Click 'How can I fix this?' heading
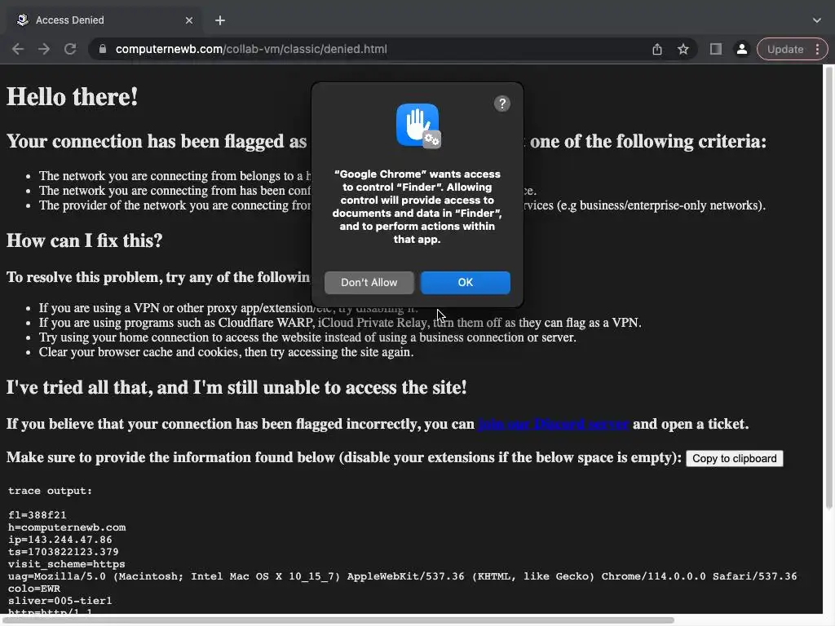This screenshot has height=626, width=835. [84, 240]
